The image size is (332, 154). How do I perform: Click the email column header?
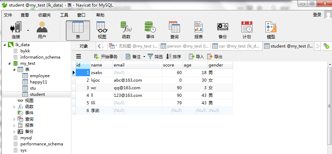pyautogui.click(x=138, y=65)
